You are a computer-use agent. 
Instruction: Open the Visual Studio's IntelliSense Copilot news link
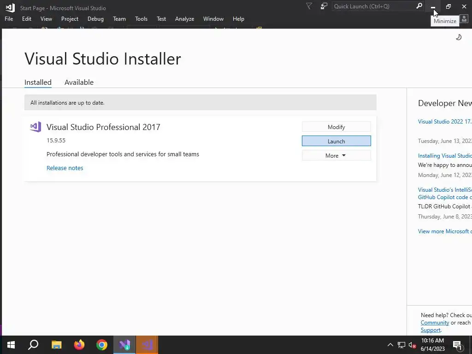click(445, 194)
